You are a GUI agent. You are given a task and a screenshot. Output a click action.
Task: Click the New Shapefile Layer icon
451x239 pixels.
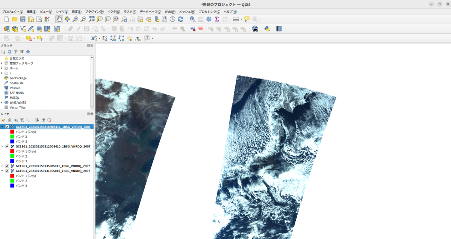(x=23, y=29)
